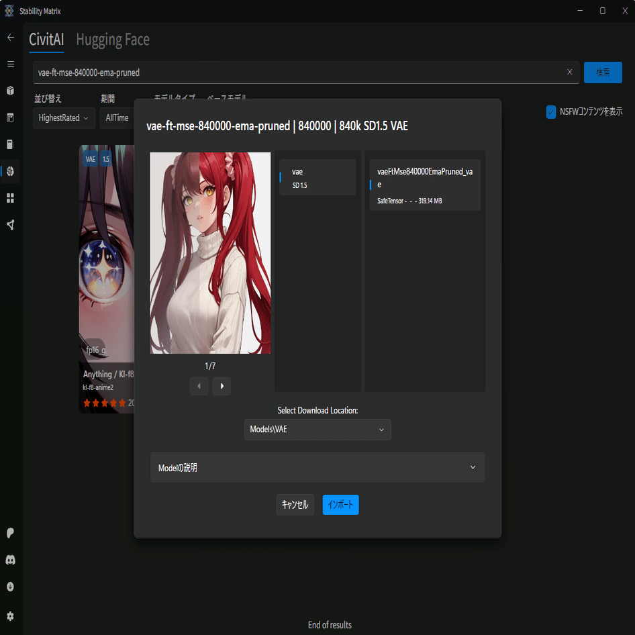Click the fp16_g label on card
The width and height of the screenshot is (635, 635).
click(x=95, y=350)
